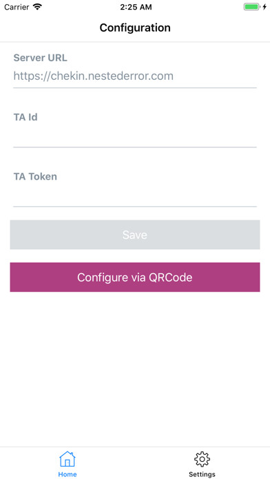Tap the 2:25 AM clock in status bar
This screenshot has height=479, width=270.
[136, 7]
